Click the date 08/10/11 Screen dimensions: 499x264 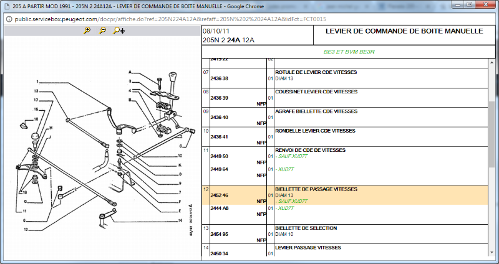(216, 31)
